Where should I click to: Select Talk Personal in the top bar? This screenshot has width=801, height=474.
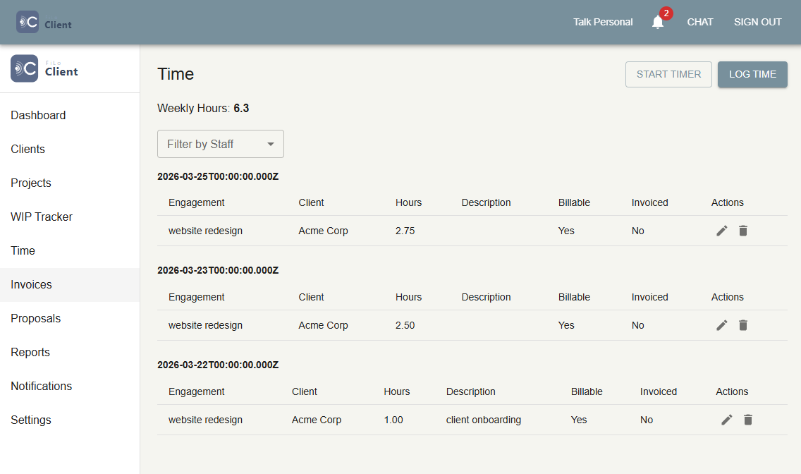click(603, 22)
